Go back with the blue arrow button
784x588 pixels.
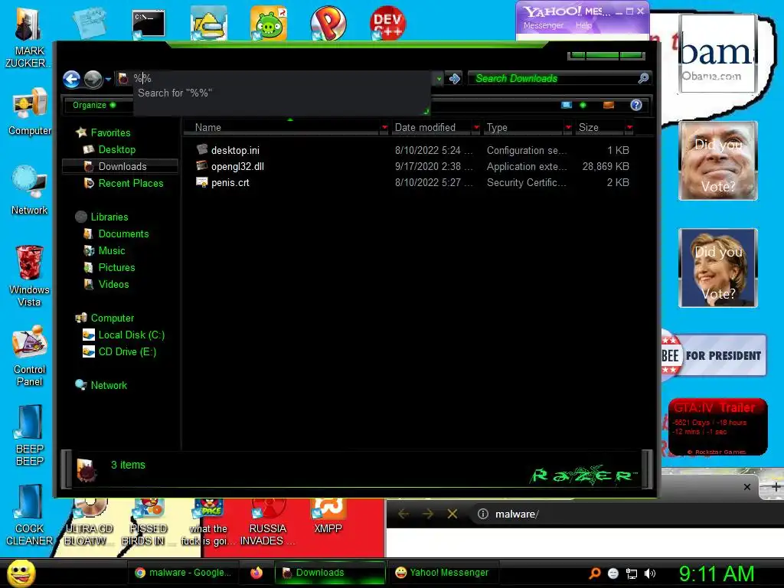[71, 79]
